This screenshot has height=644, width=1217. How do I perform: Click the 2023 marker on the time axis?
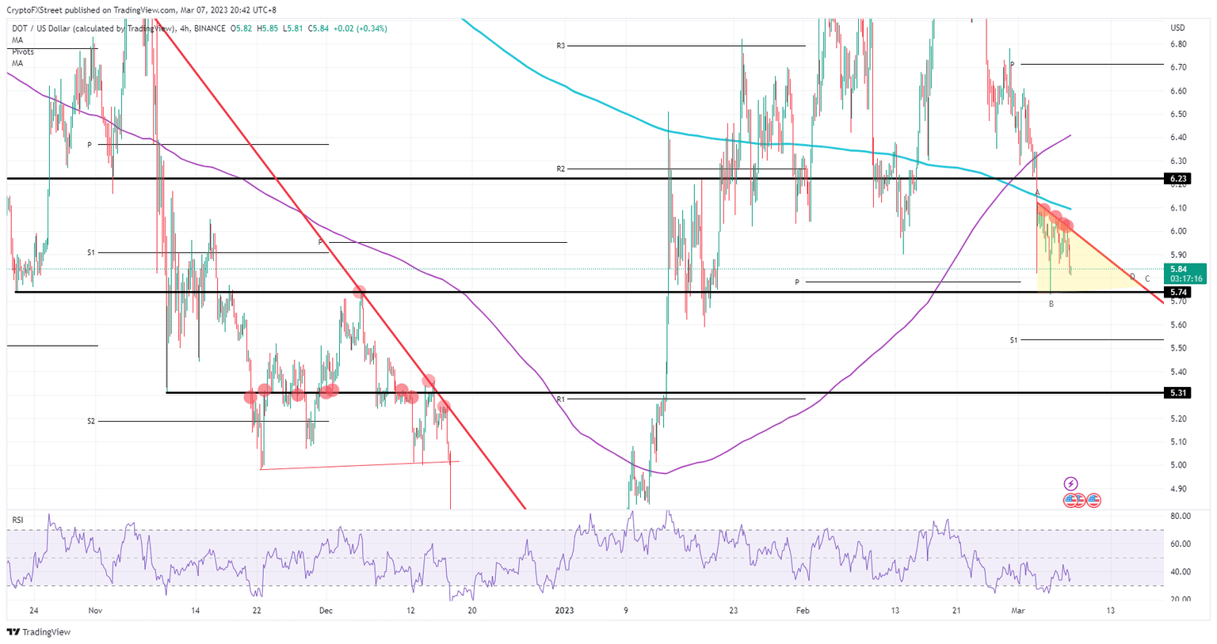tap(566, 610)
